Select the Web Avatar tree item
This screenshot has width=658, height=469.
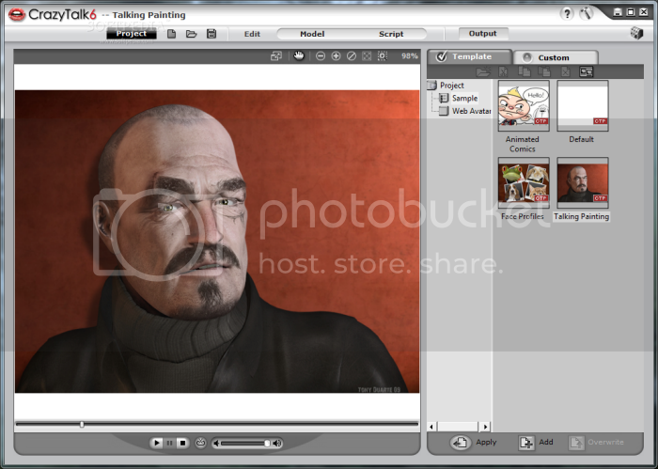pos(471,111)
